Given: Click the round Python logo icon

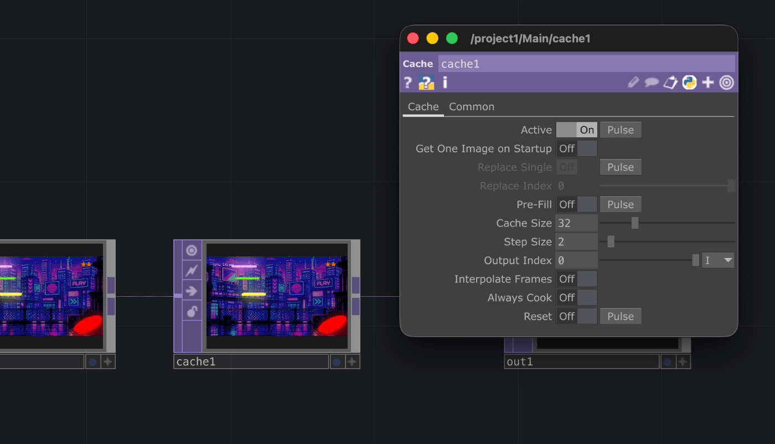Looking at the screenshot, I should [689, 82].
